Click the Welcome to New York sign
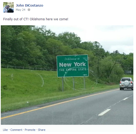 (73, 66)
